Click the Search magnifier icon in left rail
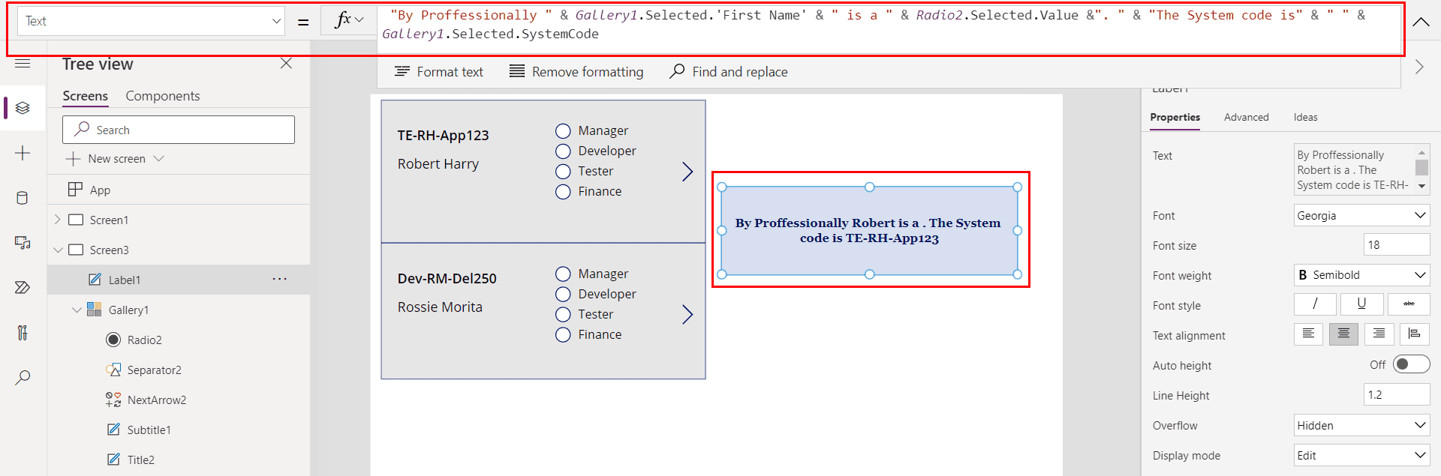1441x476 pixels. (x=23, y=377)
